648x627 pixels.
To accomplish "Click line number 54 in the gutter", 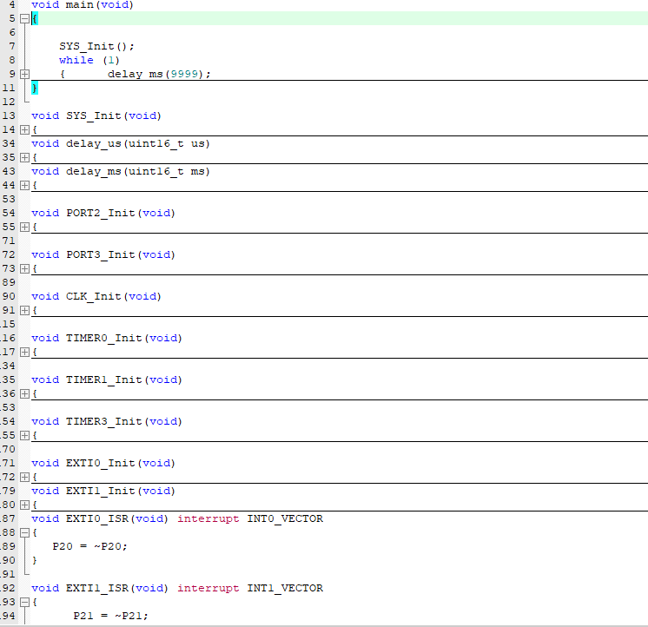I will (9, 213).
